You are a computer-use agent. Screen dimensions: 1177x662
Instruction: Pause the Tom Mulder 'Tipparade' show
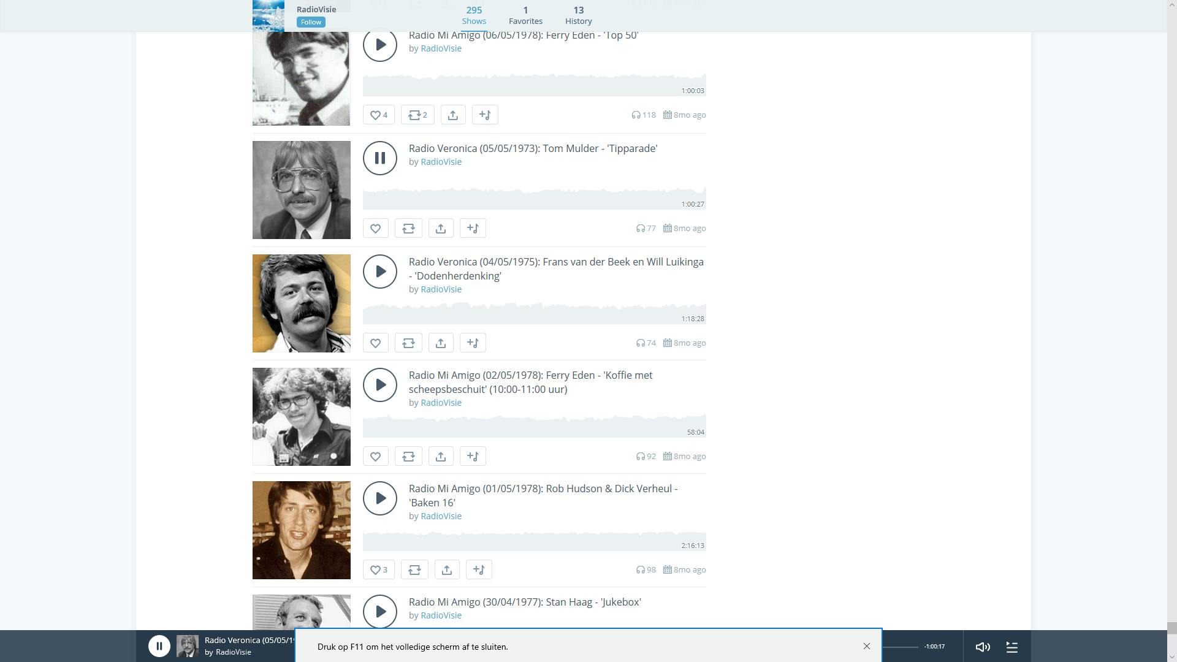click(379, 158)
